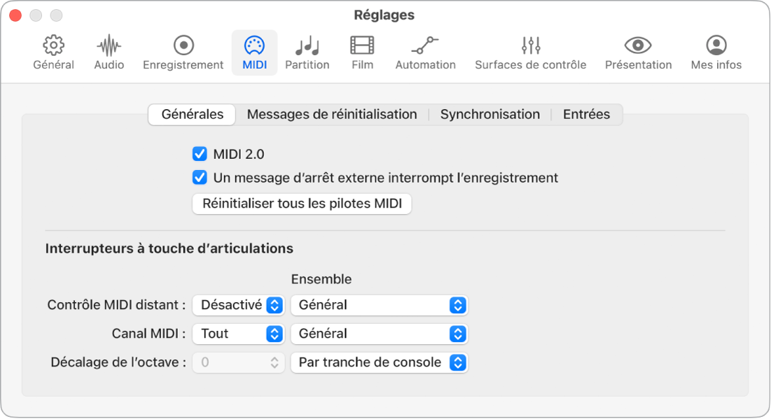Image resolution: width=771 pixels, height=419 pixels.
Task: Click Réinitialiser tous les pilotes MIDI
Action: pyautogui.click(x=301, y=204)
